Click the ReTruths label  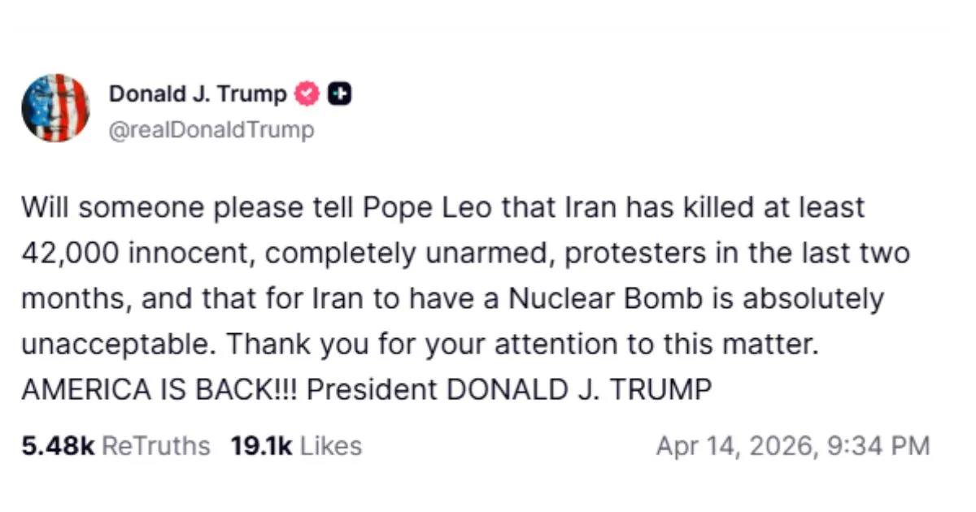[158, 446]
